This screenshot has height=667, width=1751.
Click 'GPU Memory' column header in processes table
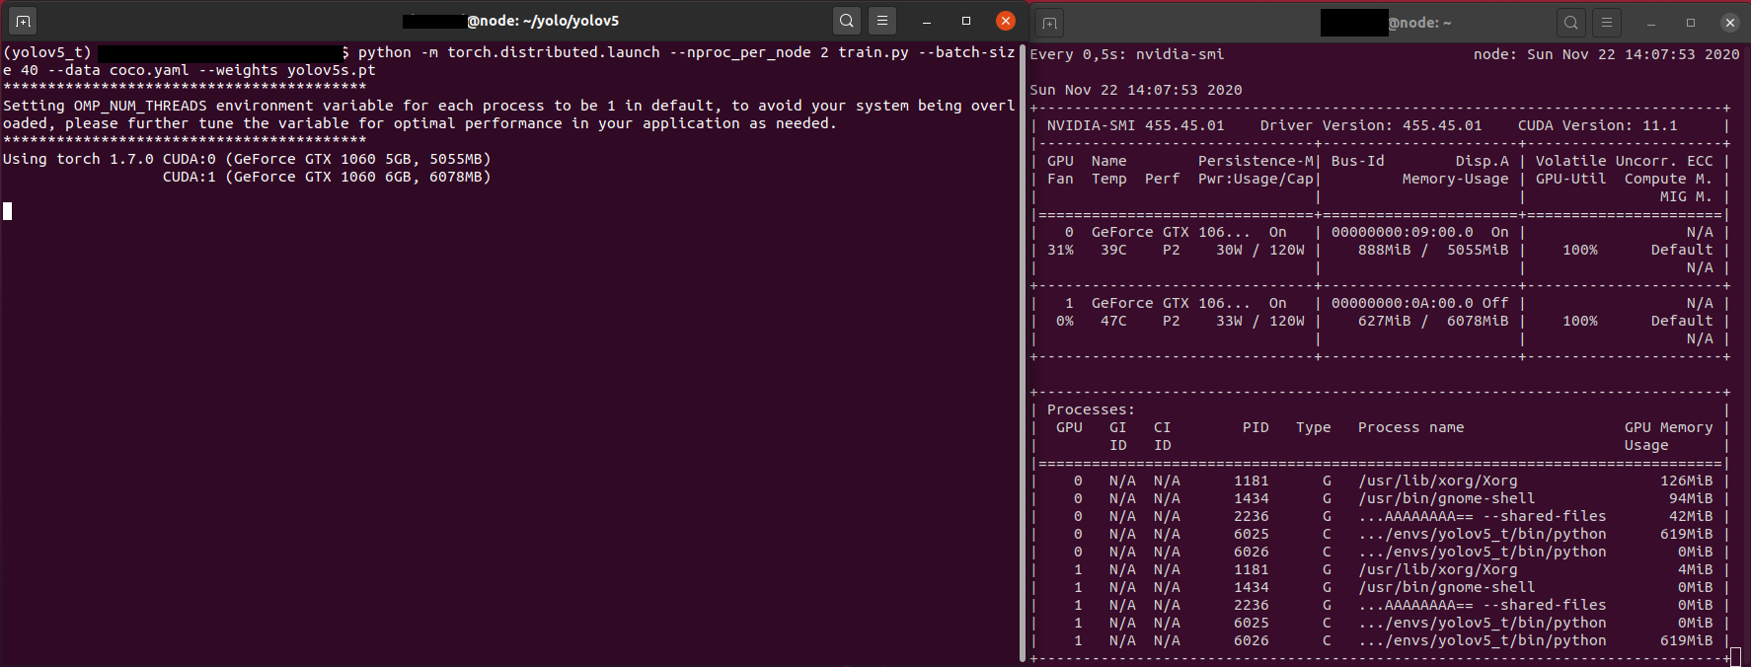pyautogui.click(x=1668, y=427)
